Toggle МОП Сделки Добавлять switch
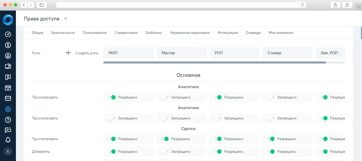 (x=112, y=151)
